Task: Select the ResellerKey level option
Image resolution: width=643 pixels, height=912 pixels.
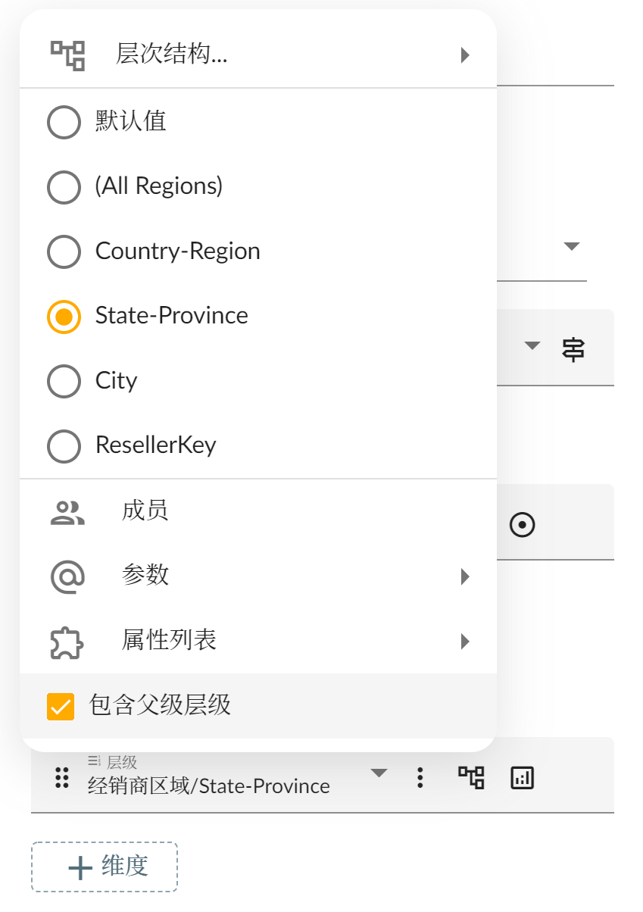Action: (64, 446)
